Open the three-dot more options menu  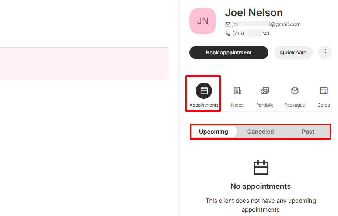coord(325,53)
